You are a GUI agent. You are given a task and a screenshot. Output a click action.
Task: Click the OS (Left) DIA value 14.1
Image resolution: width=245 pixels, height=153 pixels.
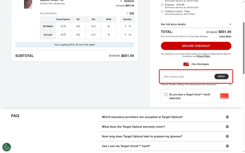(93, 35)
